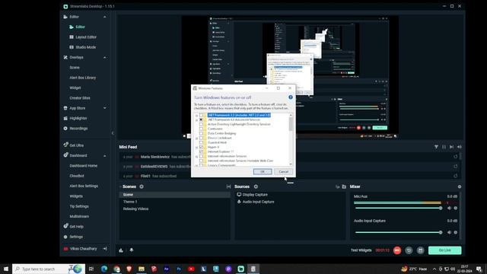Open Task View on the taskbar
The width and height of the screenshot is (487, 274).
point(91,269)
